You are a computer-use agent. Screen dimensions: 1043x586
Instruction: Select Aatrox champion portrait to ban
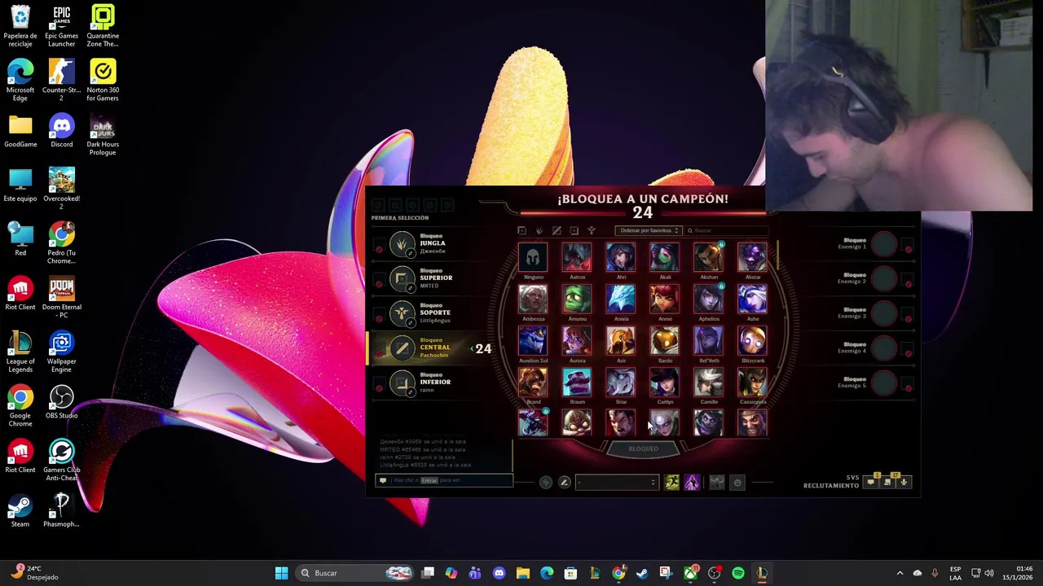pos(577,258)
